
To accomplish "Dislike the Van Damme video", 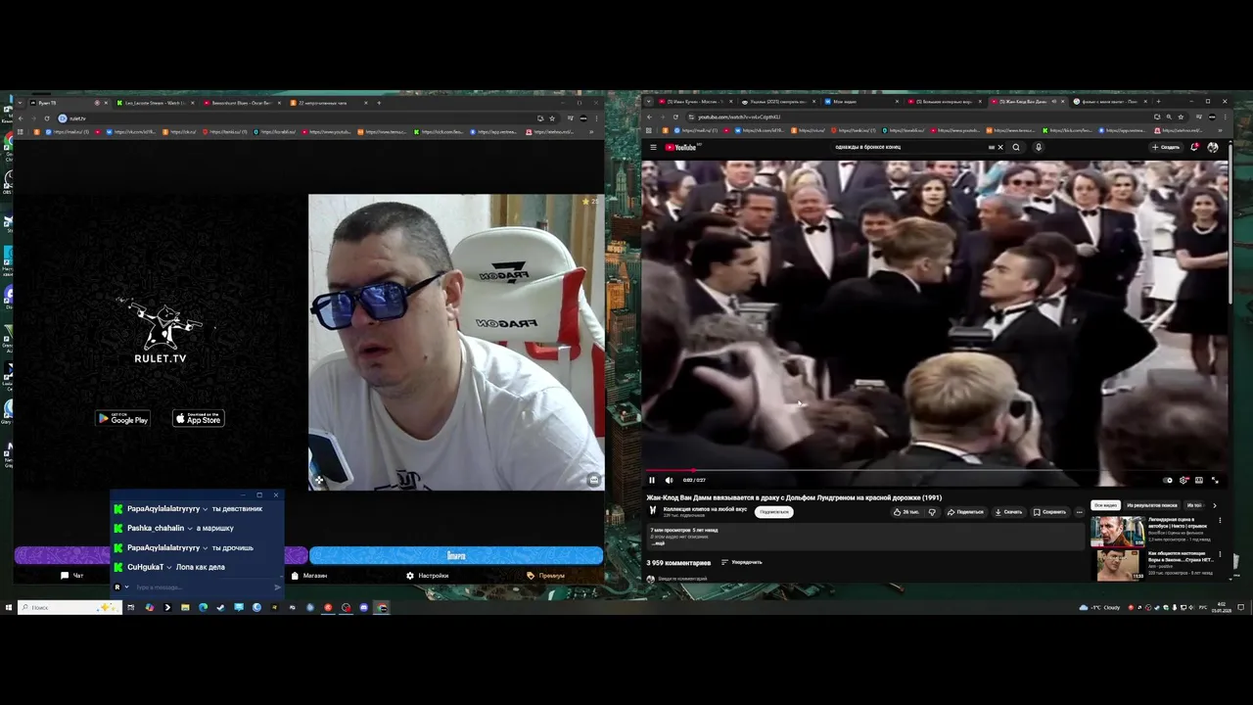I will click(x=932, y=511).
